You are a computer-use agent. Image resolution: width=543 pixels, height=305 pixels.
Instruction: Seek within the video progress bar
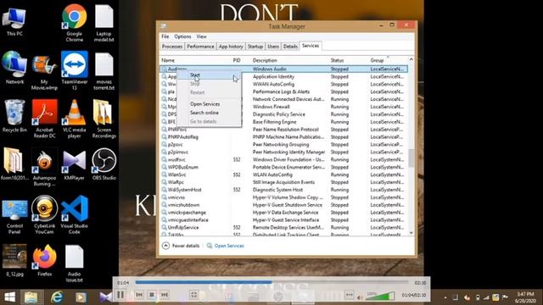(271, 282)
